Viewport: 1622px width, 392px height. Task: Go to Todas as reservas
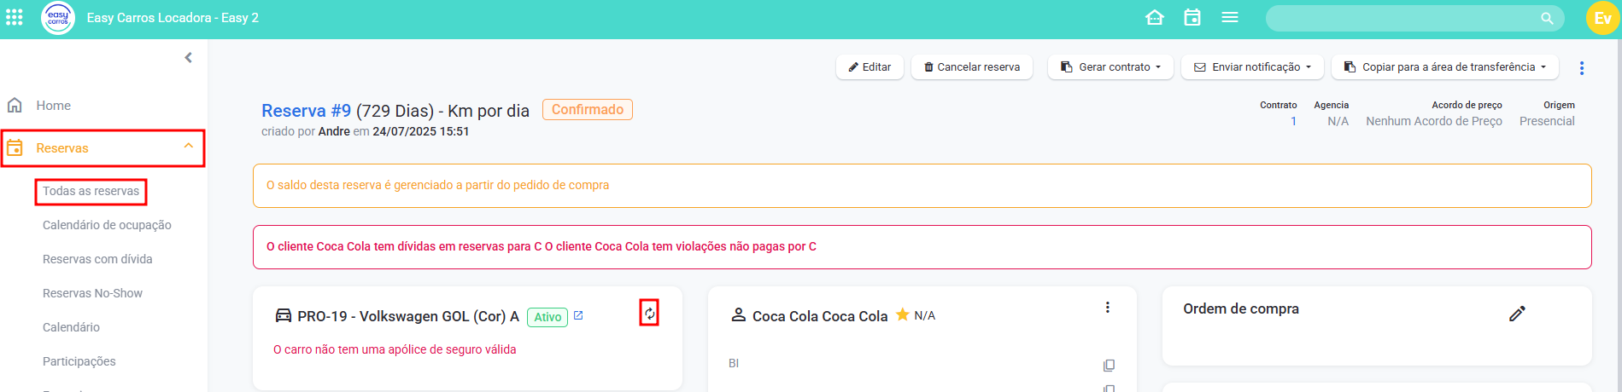[91, 191]
